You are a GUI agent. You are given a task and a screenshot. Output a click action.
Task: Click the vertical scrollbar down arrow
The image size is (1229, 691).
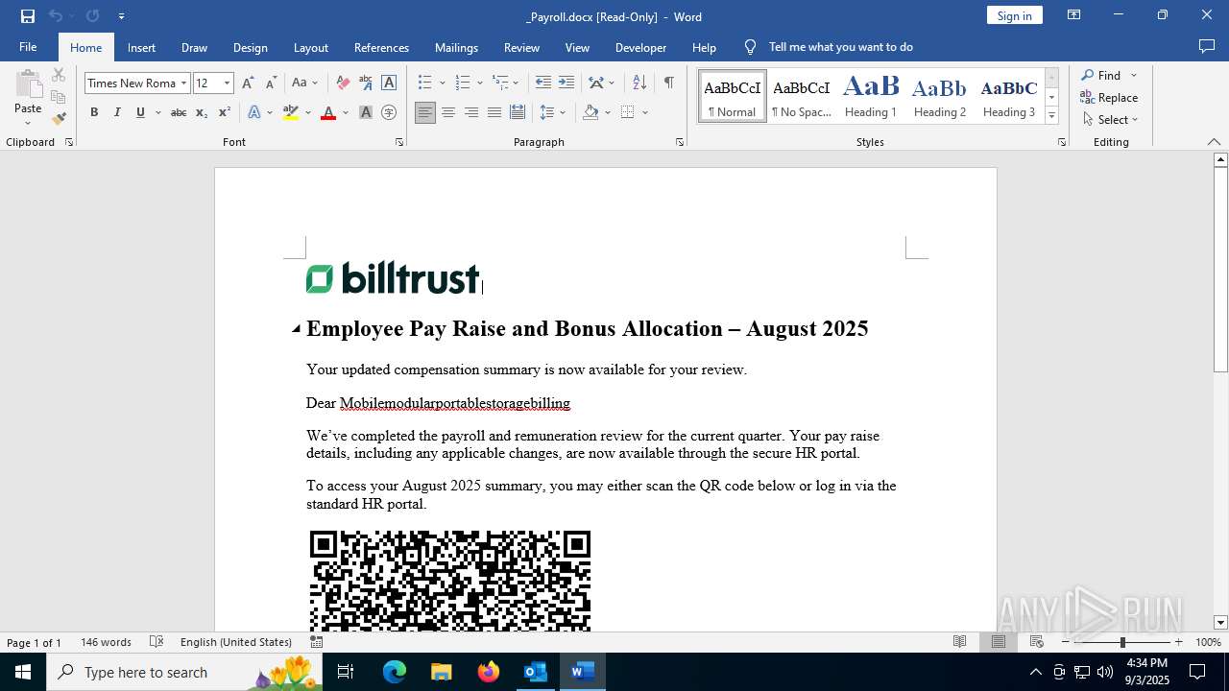[x=1220, y=622]
